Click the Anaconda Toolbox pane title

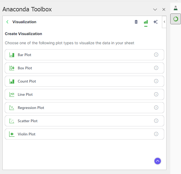27,9
